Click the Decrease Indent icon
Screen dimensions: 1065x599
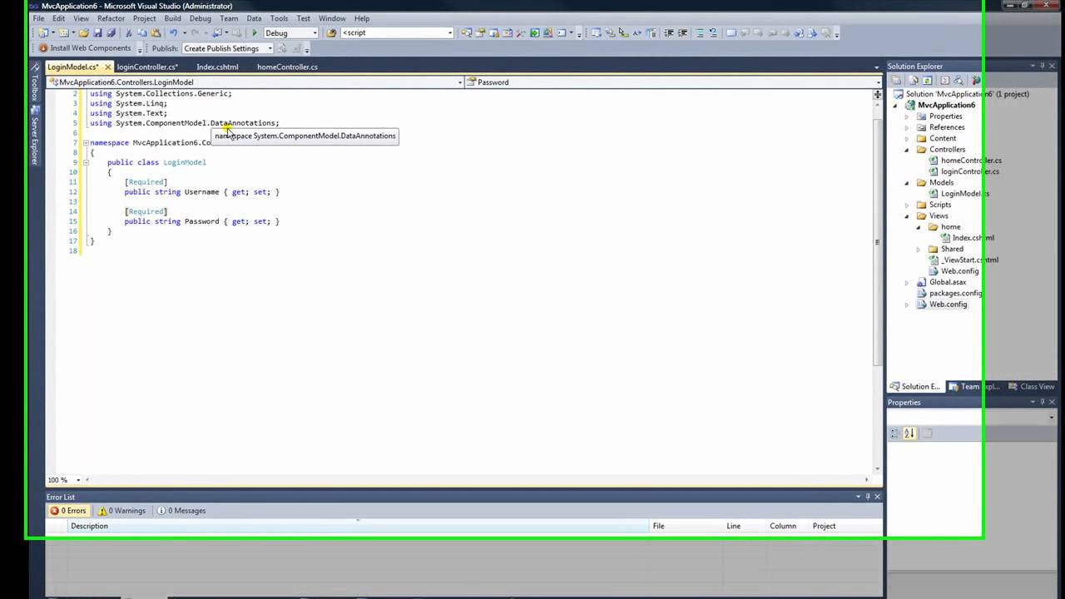669,32
